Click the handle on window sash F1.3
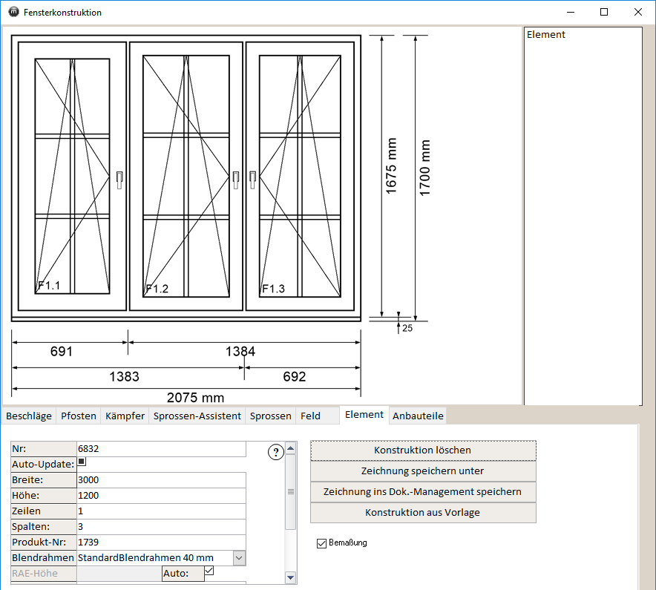 pos(252,177)
